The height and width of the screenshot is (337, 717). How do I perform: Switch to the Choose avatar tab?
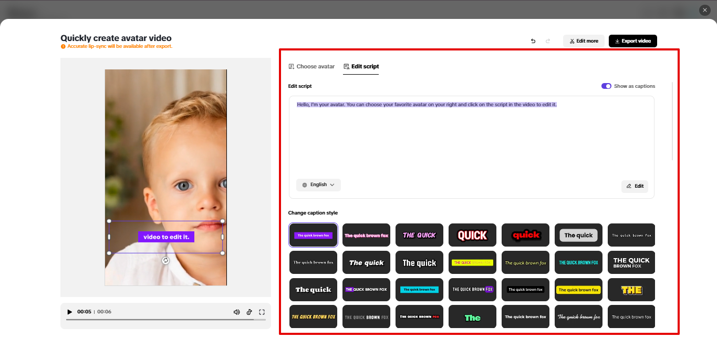click(311, 66)
